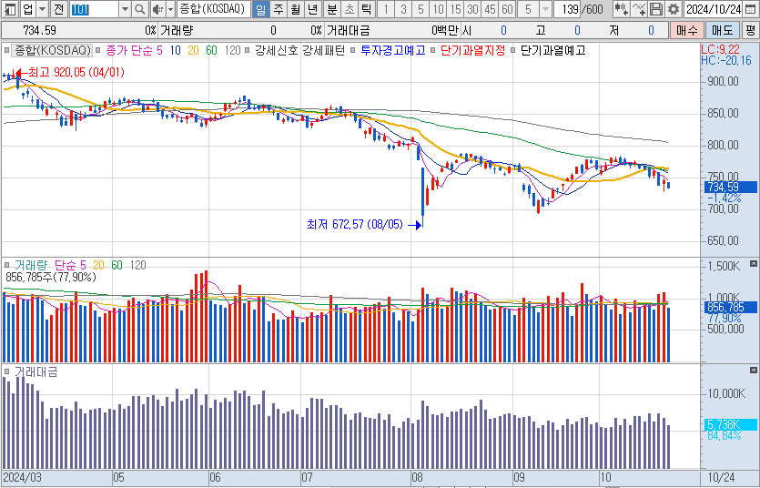
Task: Switch to the 초 second chart
Action: 350,9
